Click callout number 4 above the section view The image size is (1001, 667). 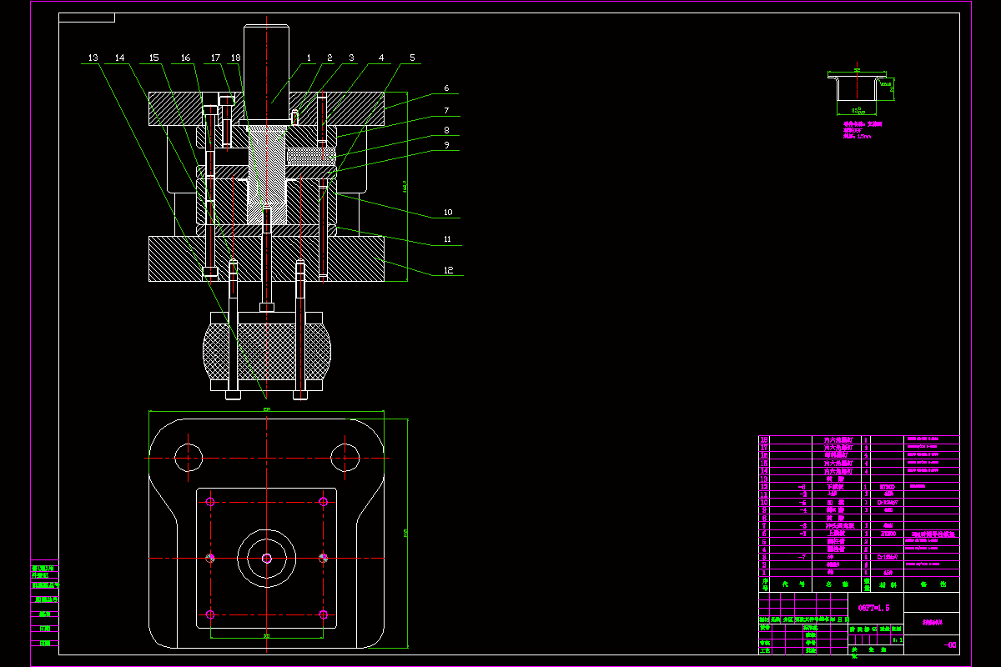point(381,58)
